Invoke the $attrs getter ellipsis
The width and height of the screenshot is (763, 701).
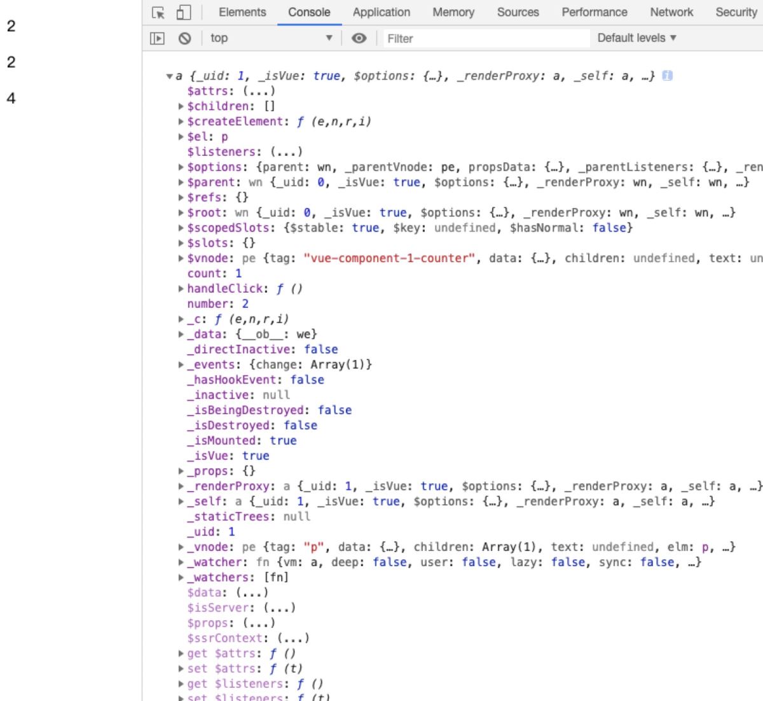259,91
